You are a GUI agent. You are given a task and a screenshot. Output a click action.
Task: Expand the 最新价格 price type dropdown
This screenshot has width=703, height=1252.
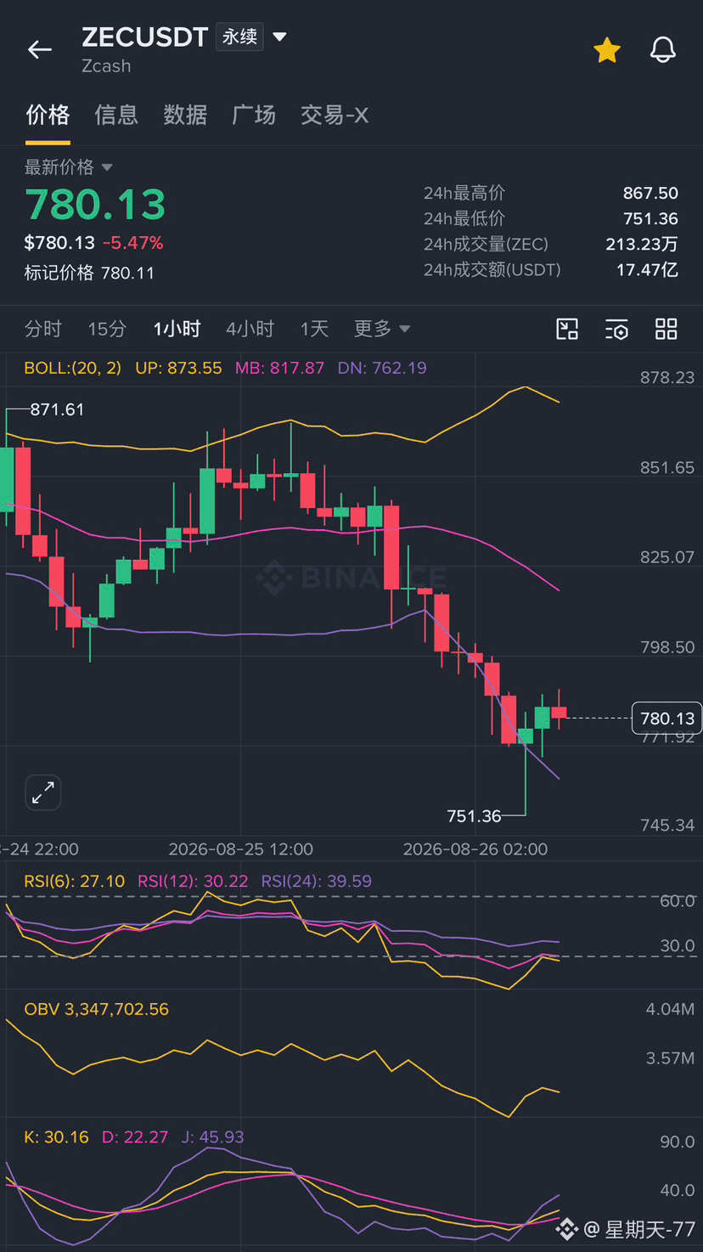(69, 167)
